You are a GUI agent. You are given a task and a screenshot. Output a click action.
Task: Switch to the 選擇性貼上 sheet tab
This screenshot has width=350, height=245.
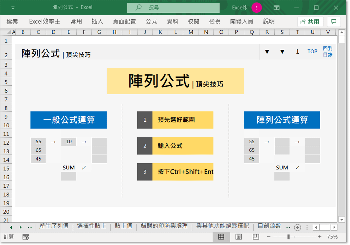(x=92, y=226)
